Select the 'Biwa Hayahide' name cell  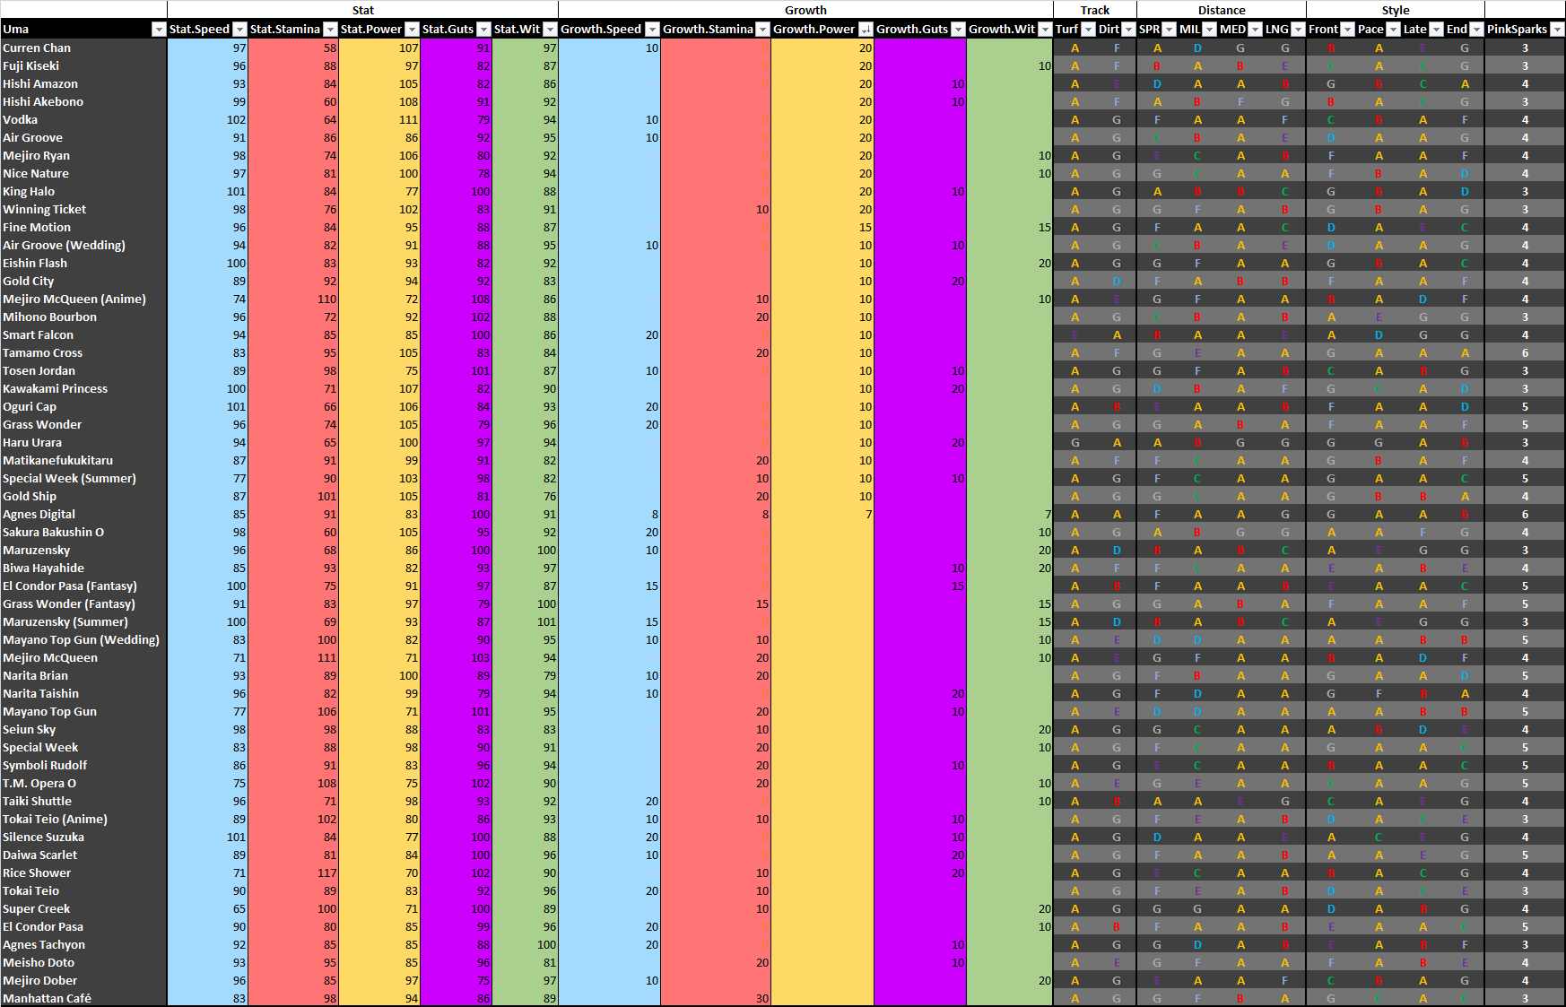click(x=83, y=568)
